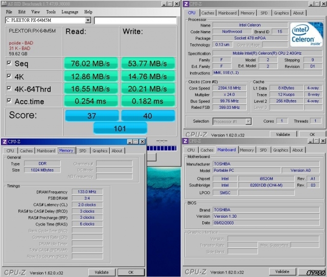Open the Tools menu in AS SSD Benchmark
Screen dimensions: 327x277
(51, 12)
